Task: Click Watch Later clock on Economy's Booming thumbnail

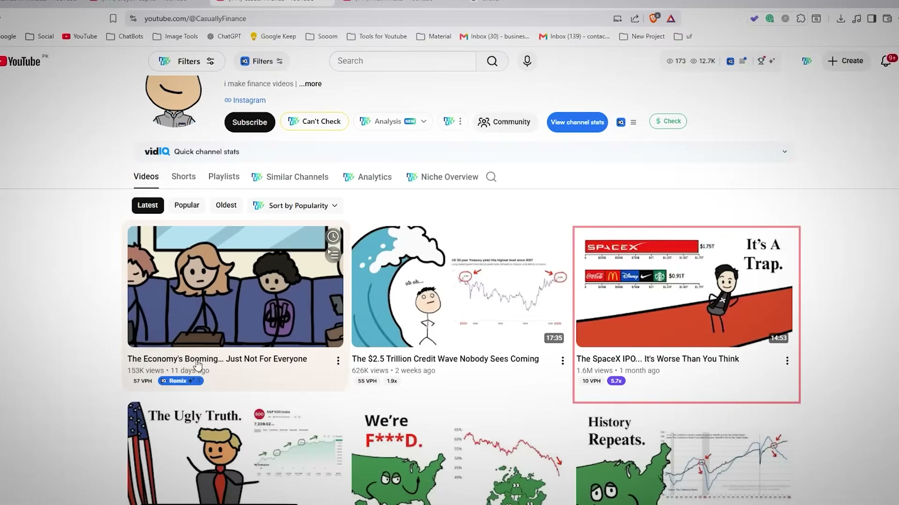Action: point(333,237)
